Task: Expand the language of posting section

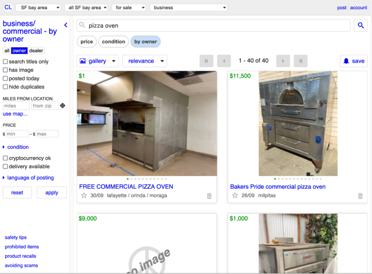Action: 28,178
